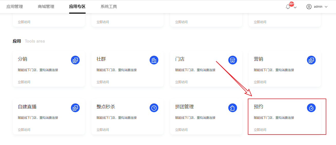Click the 分销 card title
This screenshot has width=336, height=145.
click(23, 59)
